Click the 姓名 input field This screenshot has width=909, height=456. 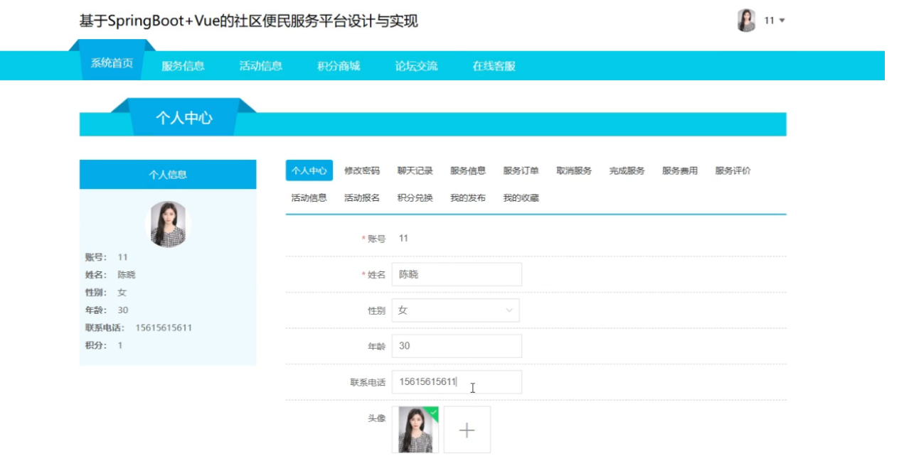point(457,274)
